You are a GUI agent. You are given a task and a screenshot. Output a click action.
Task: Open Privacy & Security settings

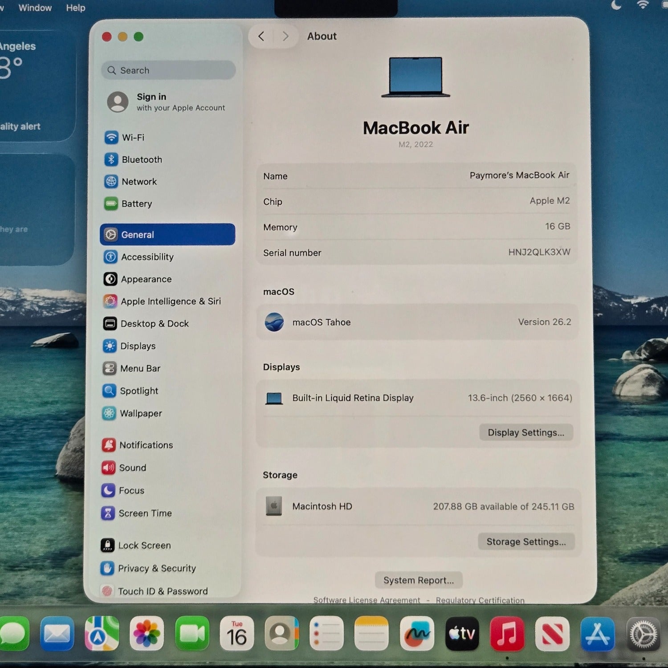[x=156, y=568]
